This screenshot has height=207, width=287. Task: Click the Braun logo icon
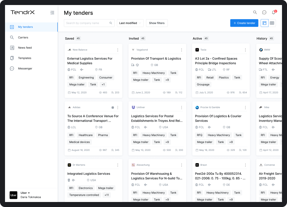click(x=197, y=165)
